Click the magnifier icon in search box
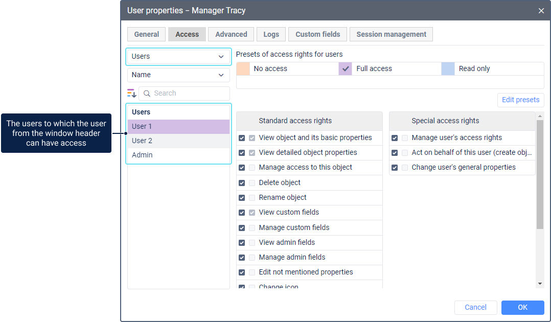This screenshot has height=322, width=551. tap(147, 93)
